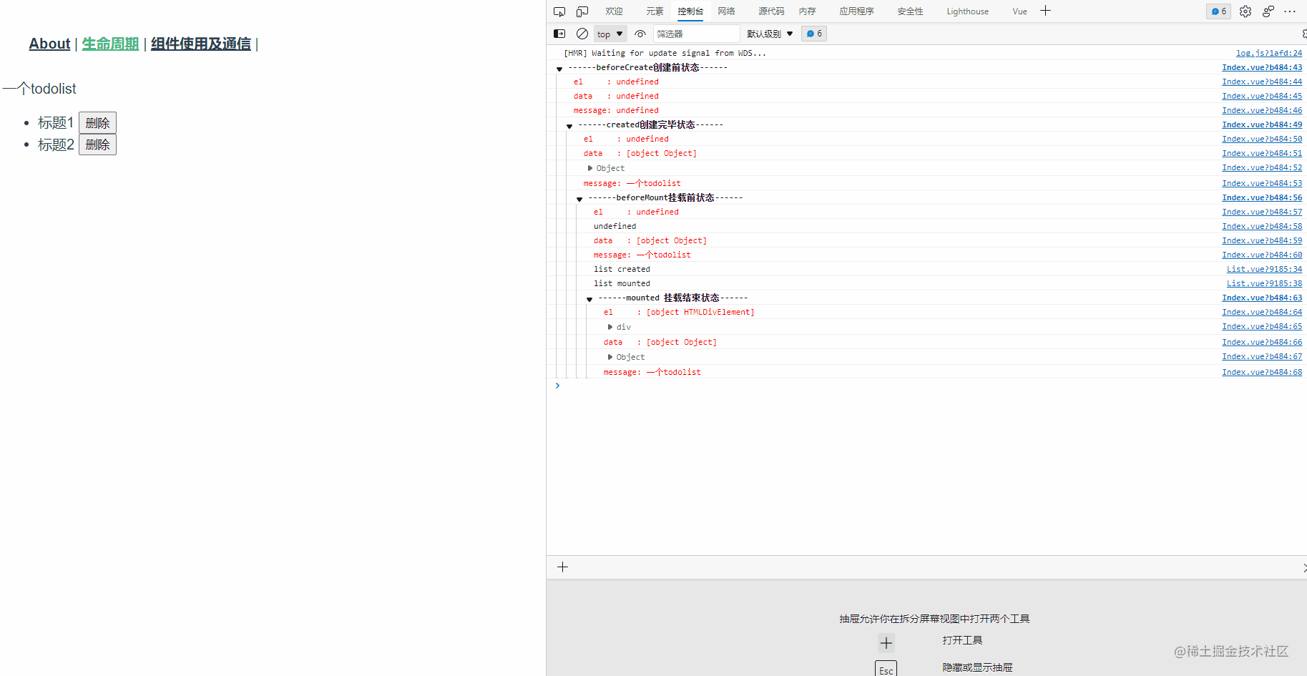Image resolution: width=1307 pixels, height=676 pixels.
Task: Open the 内存 tab
Action: (807, 11)
